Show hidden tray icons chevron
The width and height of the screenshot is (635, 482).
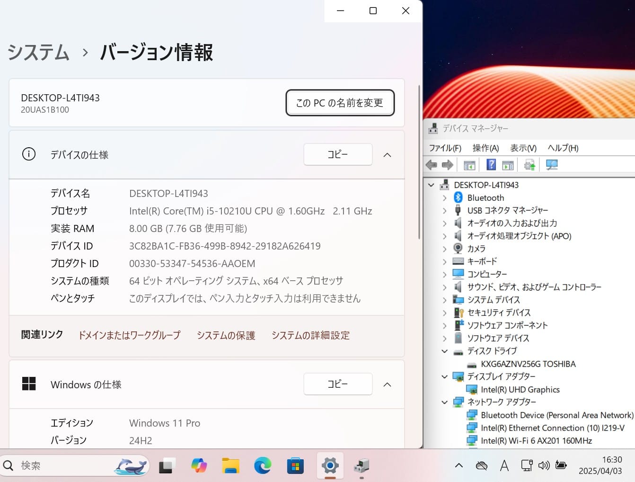pyautogui.click(x=459, y=465)
